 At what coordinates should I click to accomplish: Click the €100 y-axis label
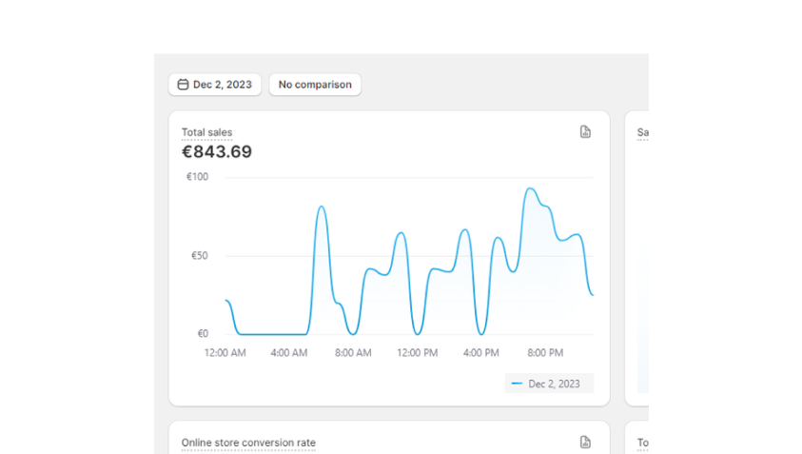click(x=198, y=177)
